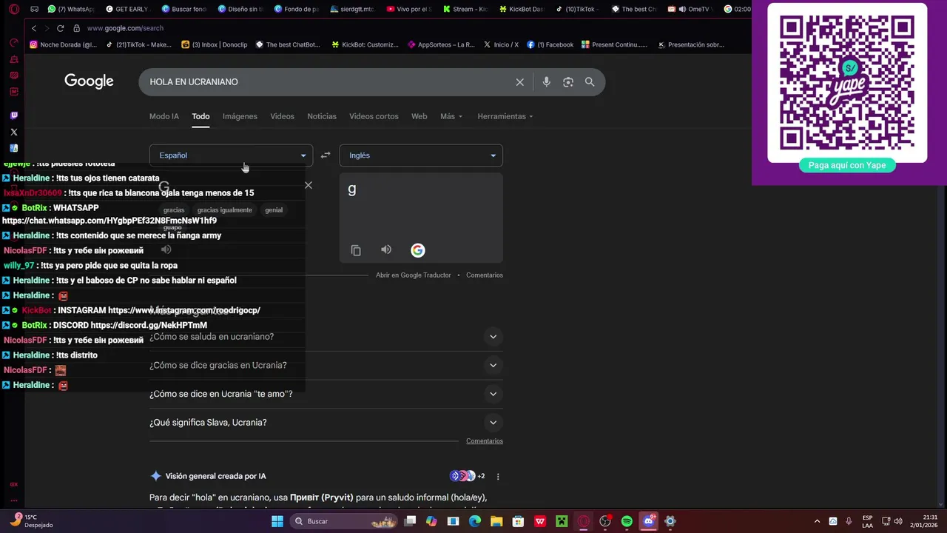Select the Videos cortos tab
Viewport: 947px width, 533px height.
click(x=374, y=116)
